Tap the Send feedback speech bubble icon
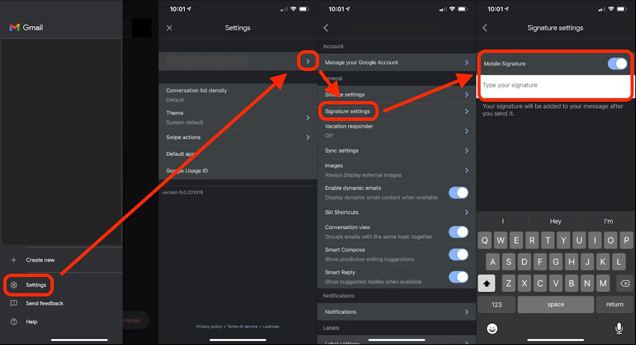The height and width of the screenshot is (345, 636). click(14, 303)
